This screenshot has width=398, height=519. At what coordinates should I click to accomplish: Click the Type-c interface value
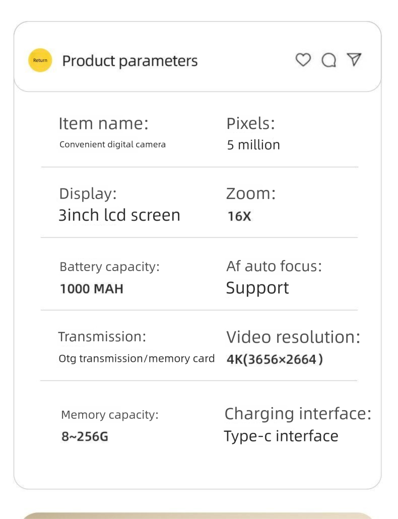pos(281,435)
